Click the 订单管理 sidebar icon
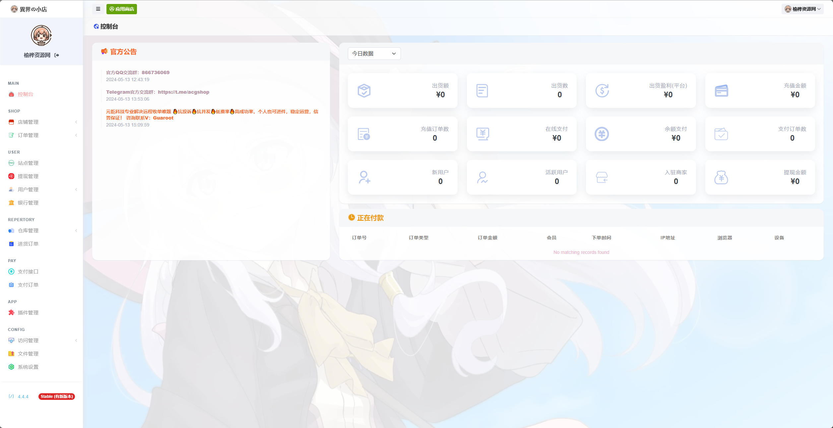The width and height of the screenshot is (833, 428). click(11, 135)
